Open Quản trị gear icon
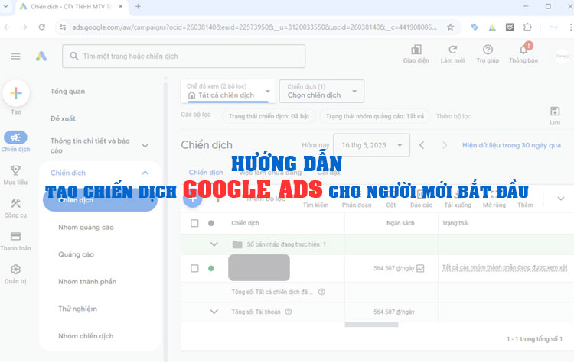This screenshot has width=574, height=362. (x=15, y=270)
